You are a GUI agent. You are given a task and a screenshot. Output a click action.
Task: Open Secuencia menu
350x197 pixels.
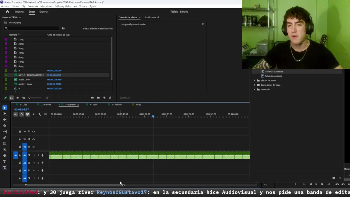33,6
